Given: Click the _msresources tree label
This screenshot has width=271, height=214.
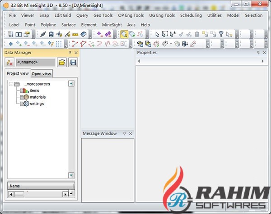Looking at the screenshot, I should pos(37,84).
